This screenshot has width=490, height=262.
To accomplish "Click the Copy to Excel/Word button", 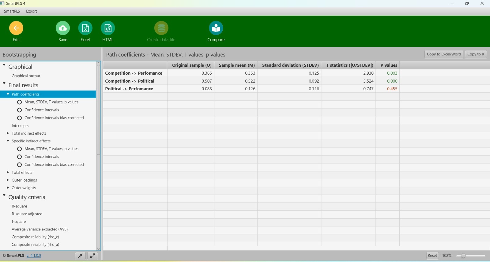I will [443, 54].
